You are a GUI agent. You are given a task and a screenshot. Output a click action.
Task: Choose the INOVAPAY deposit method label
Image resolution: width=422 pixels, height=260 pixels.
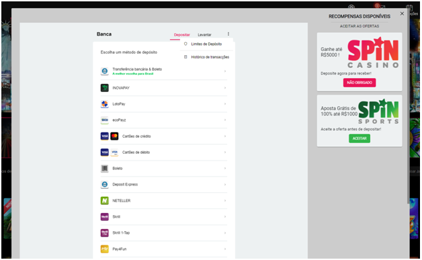(121, 88)
